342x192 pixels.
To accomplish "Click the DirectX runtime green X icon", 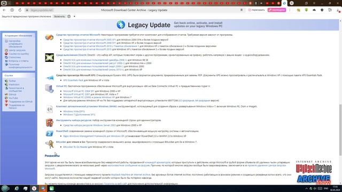I will (x=50, y=58).
